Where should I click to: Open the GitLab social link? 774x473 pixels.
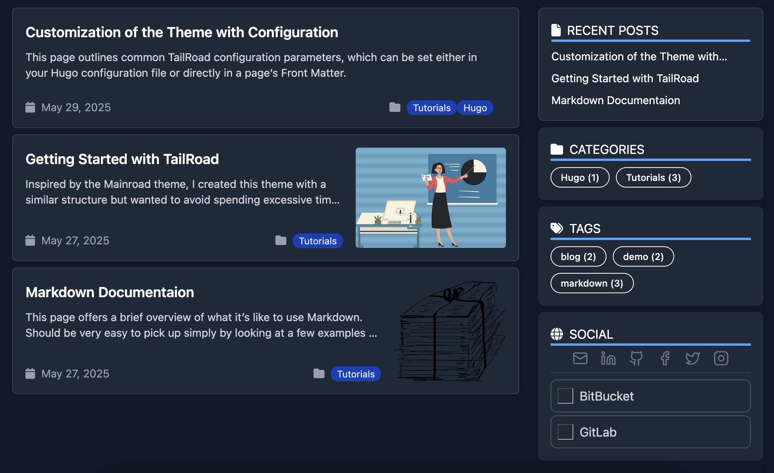point(598,432)
